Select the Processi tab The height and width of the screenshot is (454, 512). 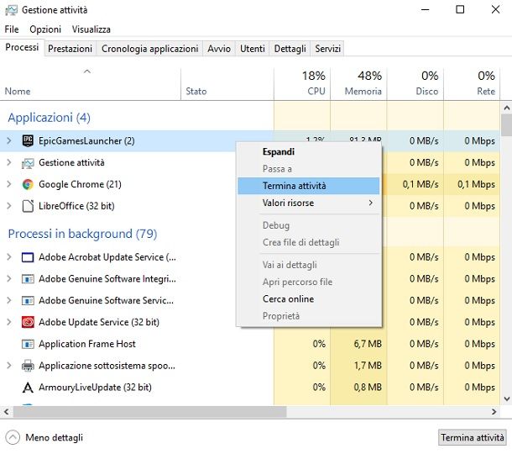22,47
